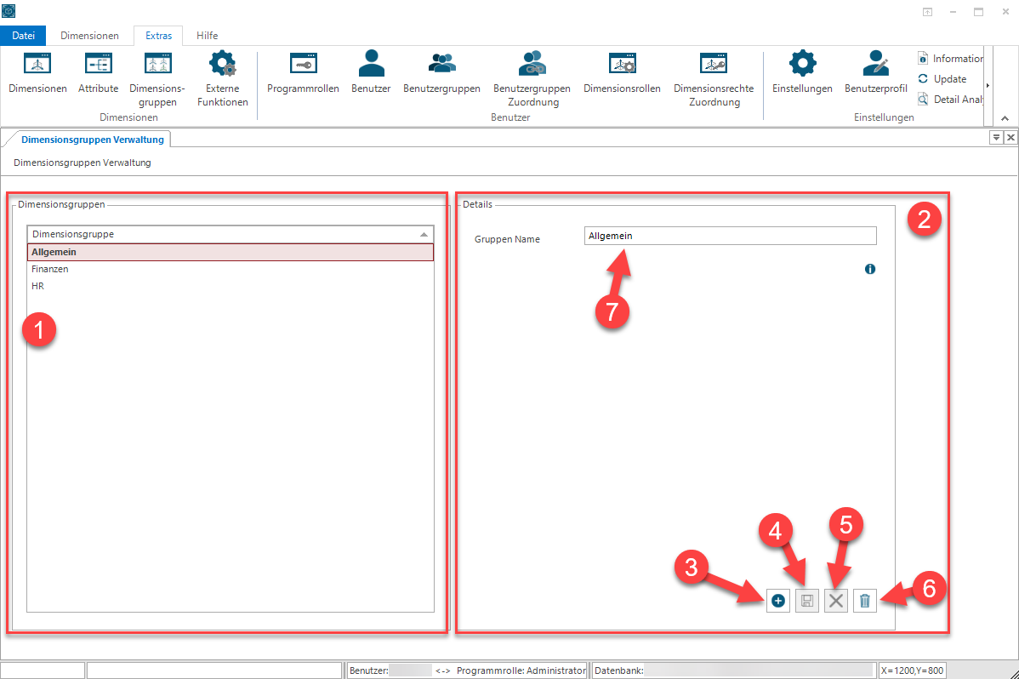
Task: Open the Information item in ribbon
Action: click(x=950, y=59)
